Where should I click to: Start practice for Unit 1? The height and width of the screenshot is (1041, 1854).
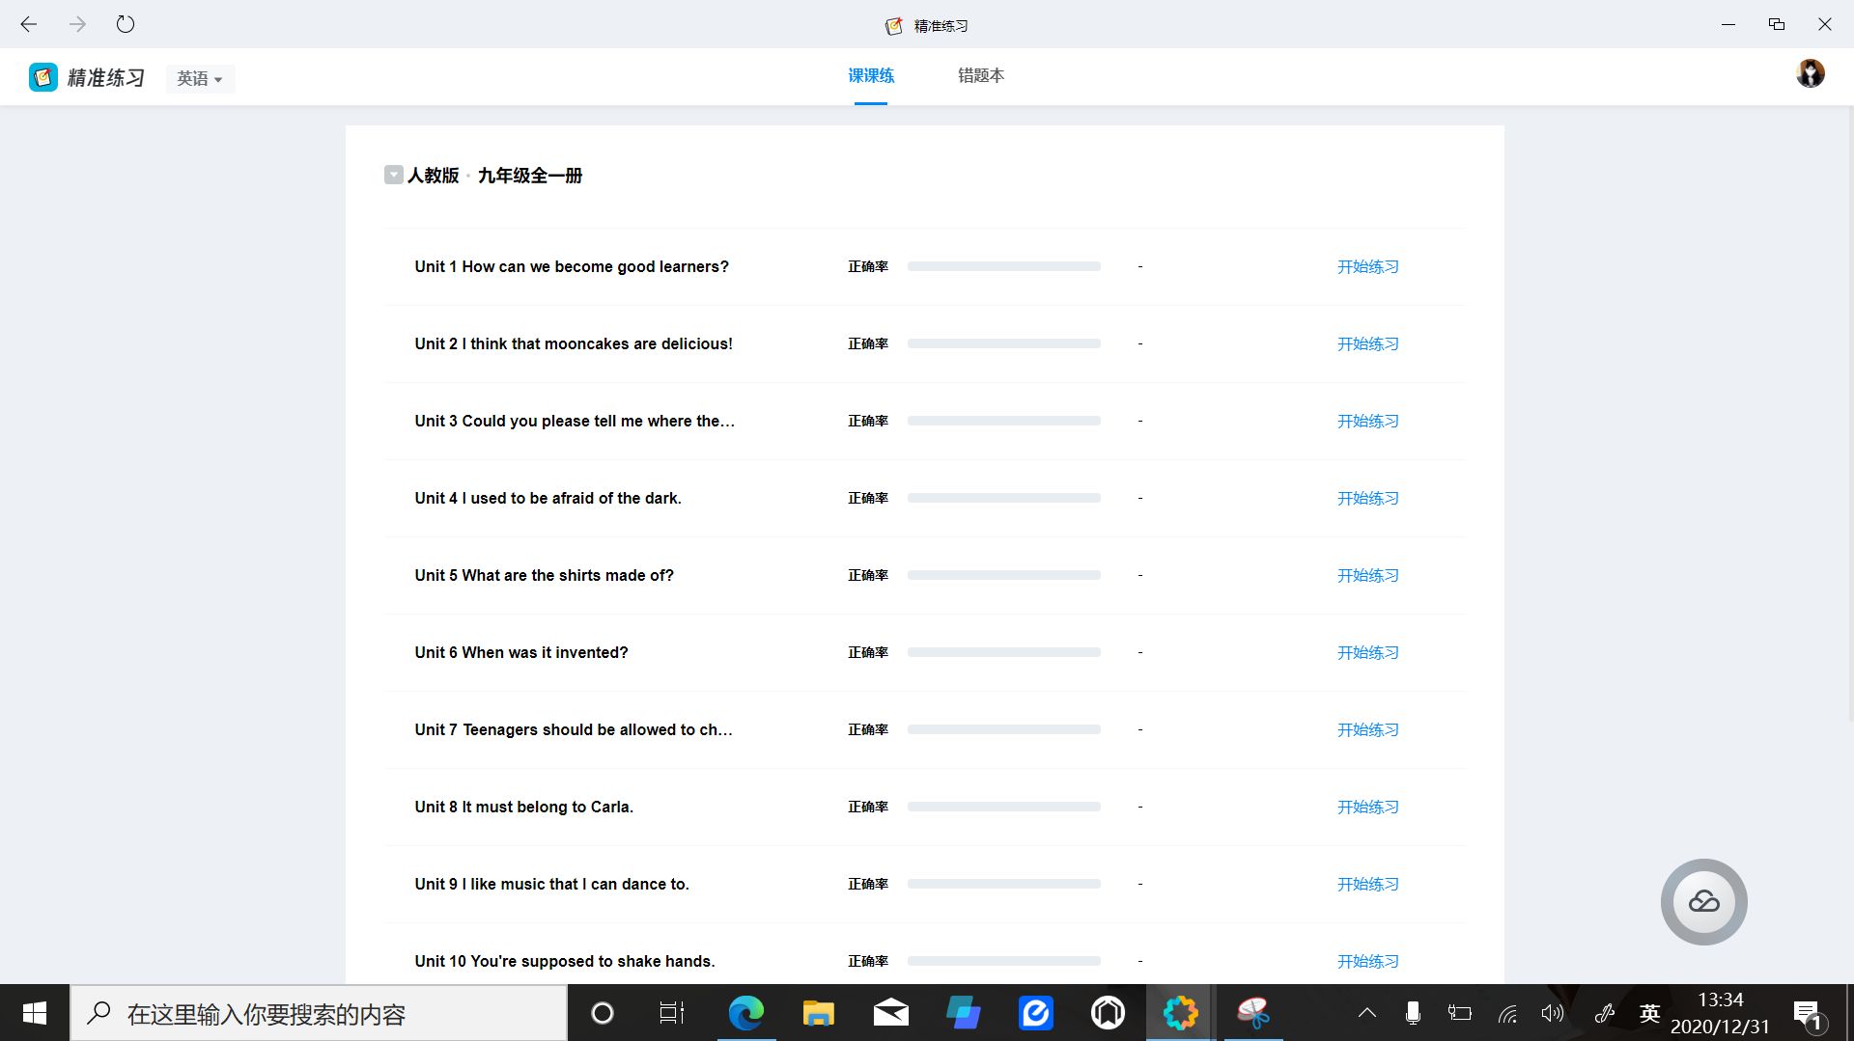pyautogui.click(x=1367, y=266)
